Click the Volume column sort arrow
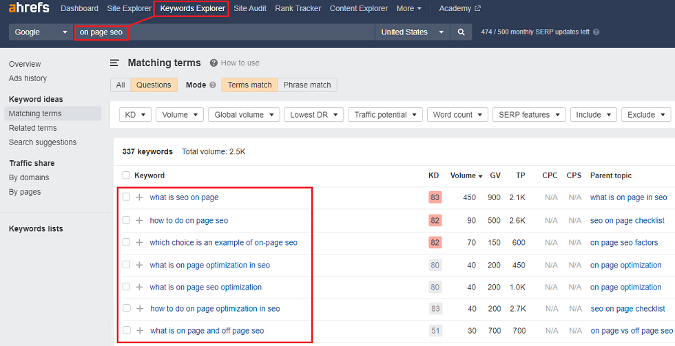The image size is (675, 346). pos(481,176)
